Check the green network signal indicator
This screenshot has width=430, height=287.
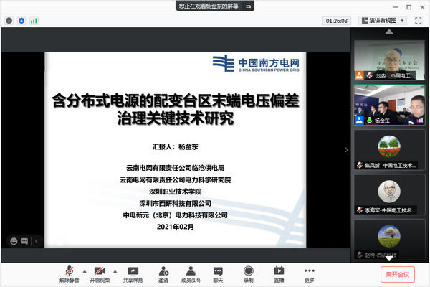click(32, 21)
